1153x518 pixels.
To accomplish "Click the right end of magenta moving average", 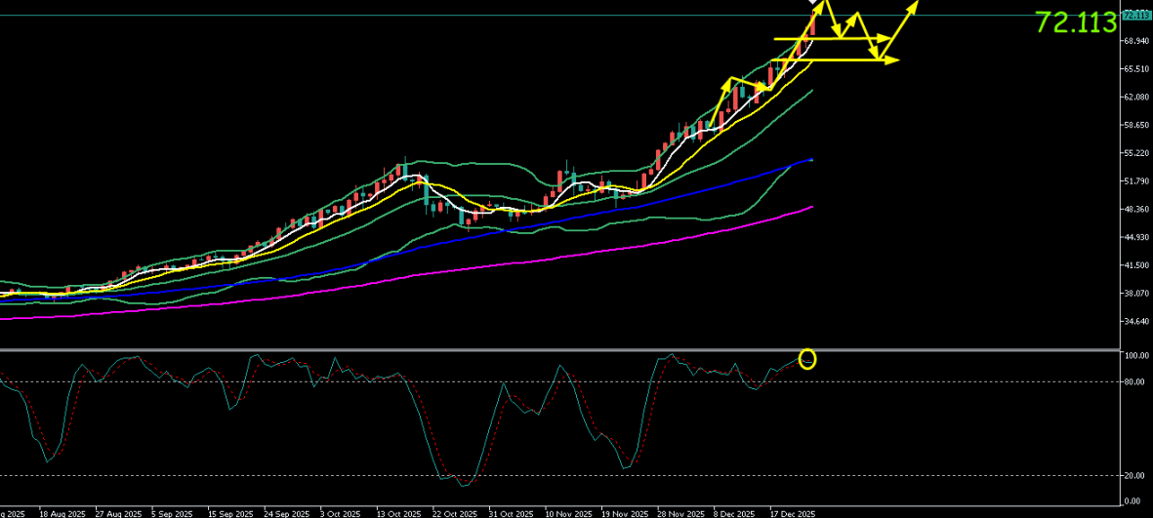I will point(811,207).
